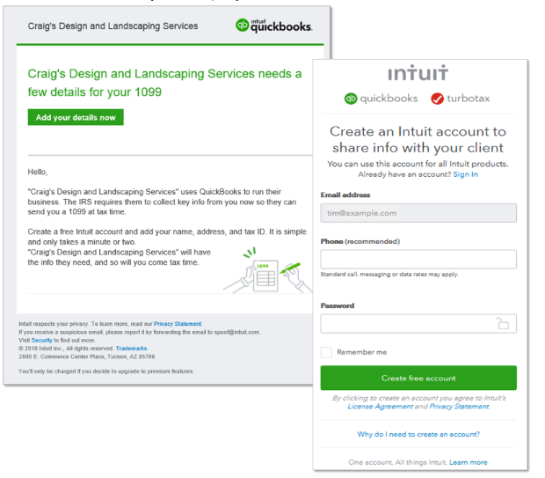
Task: Click Create free account button
Action: [x=418, y=378]
